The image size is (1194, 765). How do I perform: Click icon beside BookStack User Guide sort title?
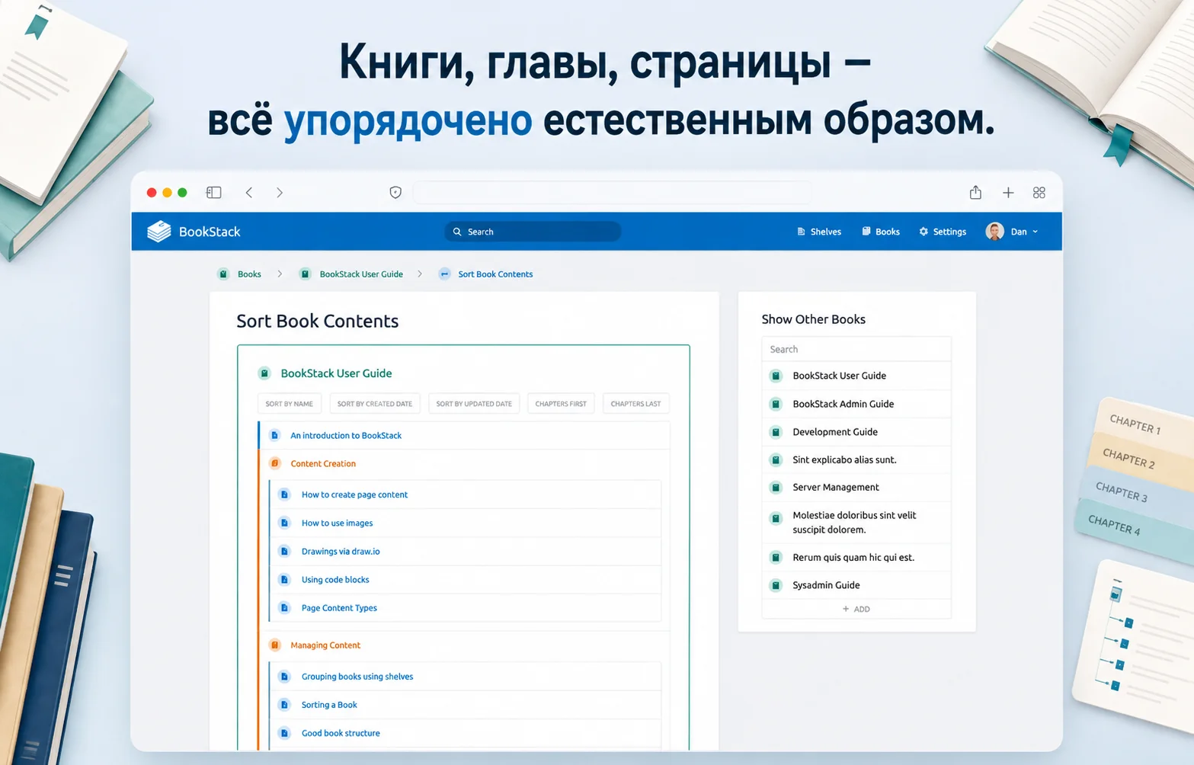coord(264,373)
